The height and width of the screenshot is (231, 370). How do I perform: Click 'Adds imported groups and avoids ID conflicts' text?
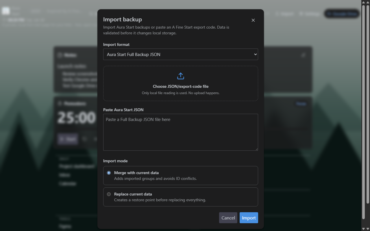click(155, 179)
